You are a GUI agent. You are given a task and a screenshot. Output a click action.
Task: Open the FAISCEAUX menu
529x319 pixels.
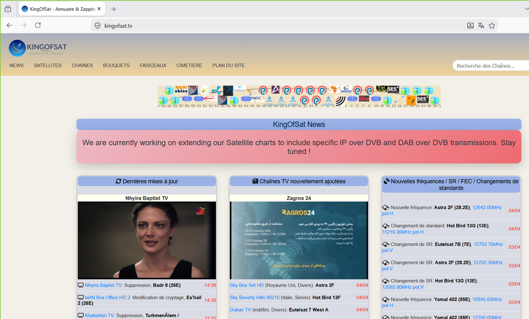pos(153,65)
